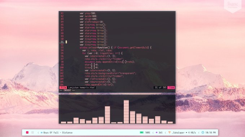
Task: Click the -- INSERT -- mode indicator
Action: pos(67,90)
